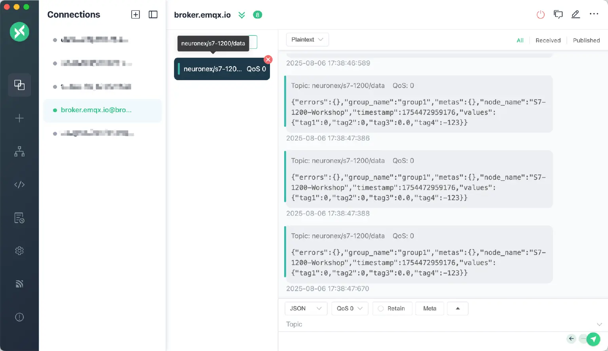Image resolution: width=608 pixels, height=351 pixels.
Task: Open the Script code icon in sidebar
Action: 19,185
